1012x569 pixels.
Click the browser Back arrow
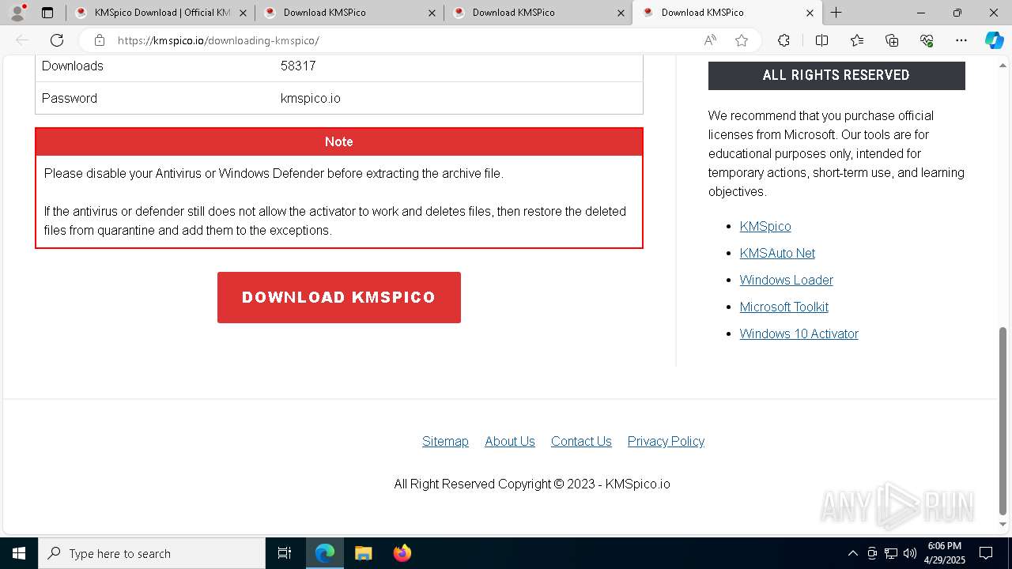pos(22,40)
